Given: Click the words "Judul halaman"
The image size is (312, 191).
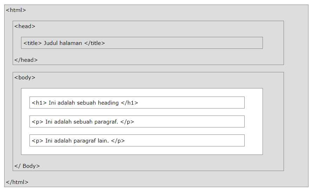Looking at the screenshot, I should coord(63,43).
